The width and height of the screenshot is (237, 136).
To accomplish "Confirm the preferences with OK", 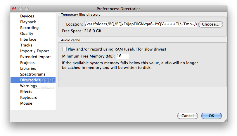I will 212,116.
